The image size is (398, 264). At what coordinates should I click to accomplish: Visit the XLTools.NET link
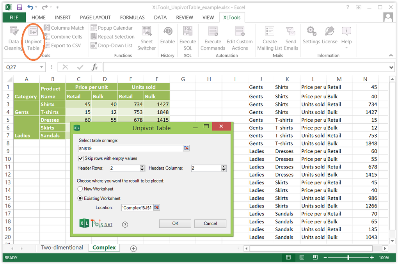point(92,224)
